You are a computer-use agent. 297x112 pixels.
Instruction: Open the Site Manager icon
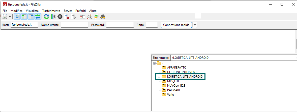[4, 17]
